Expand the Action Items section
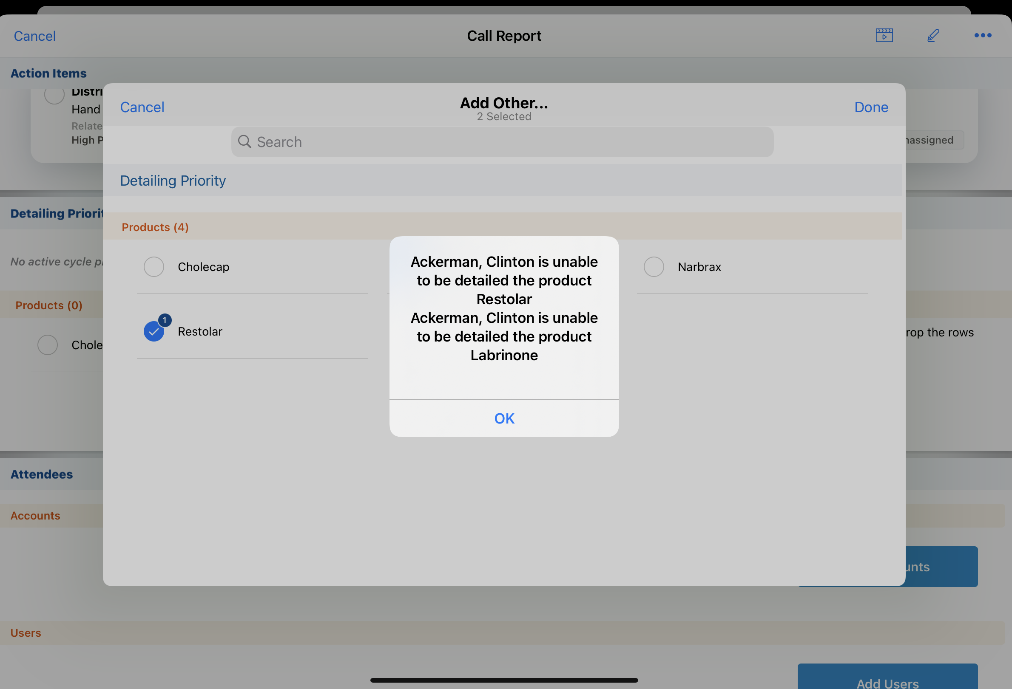This screenshot has height=689, width=1012. tap(48, 73)
